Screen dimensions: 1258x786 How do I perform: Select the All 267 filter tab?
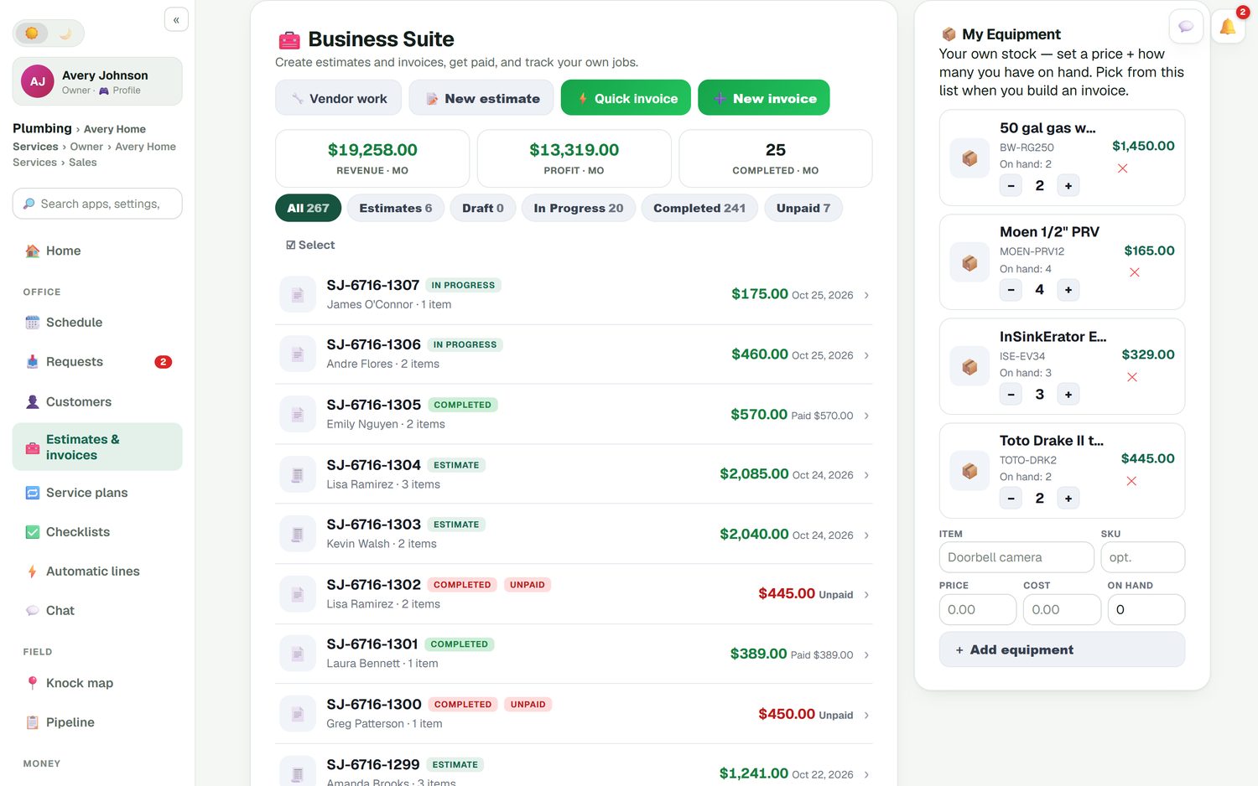click(x=308, y=208)
